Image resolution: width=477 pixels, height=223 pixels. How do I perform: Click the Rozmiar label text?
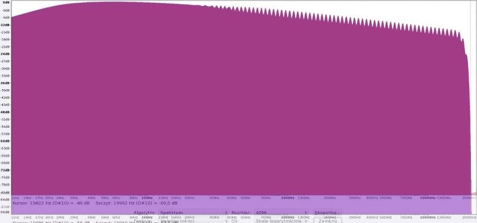tap(241, 212)
